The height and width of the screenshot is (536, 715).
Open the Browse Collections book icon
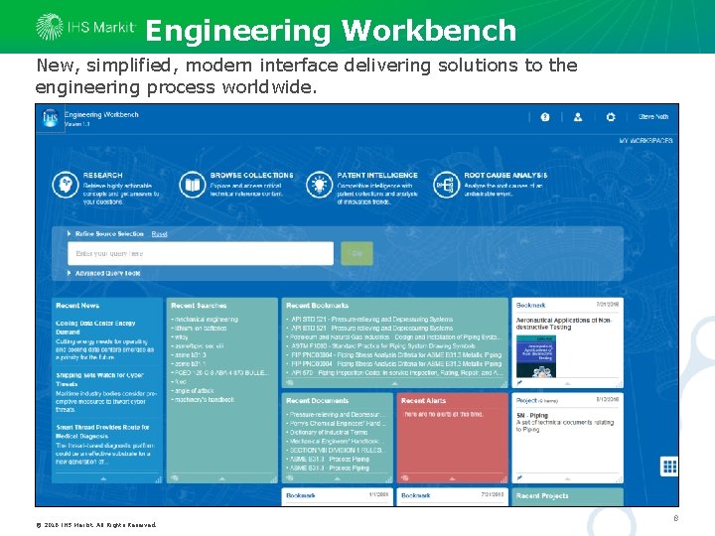(x=193, y=185)
